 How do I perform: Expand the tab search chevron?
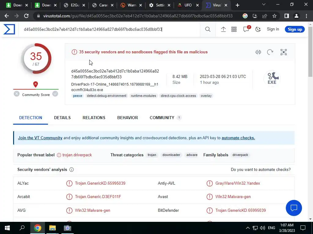pos(264,4)
